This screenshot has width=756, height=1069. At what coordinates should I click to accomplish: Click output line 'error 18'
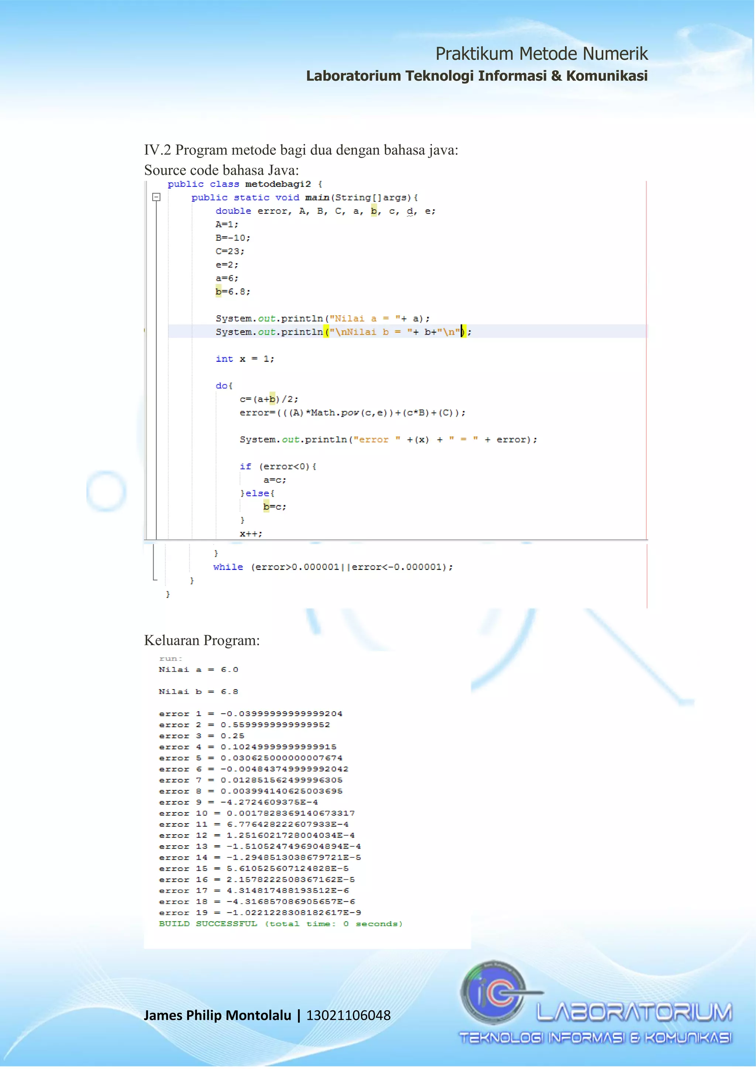(x=257, y=902)
